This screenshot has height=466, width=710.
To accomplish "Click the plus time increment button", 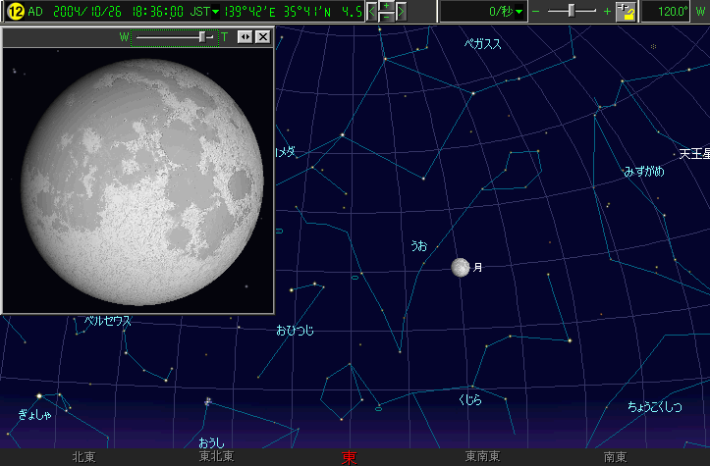I will [x=387, y=6].
